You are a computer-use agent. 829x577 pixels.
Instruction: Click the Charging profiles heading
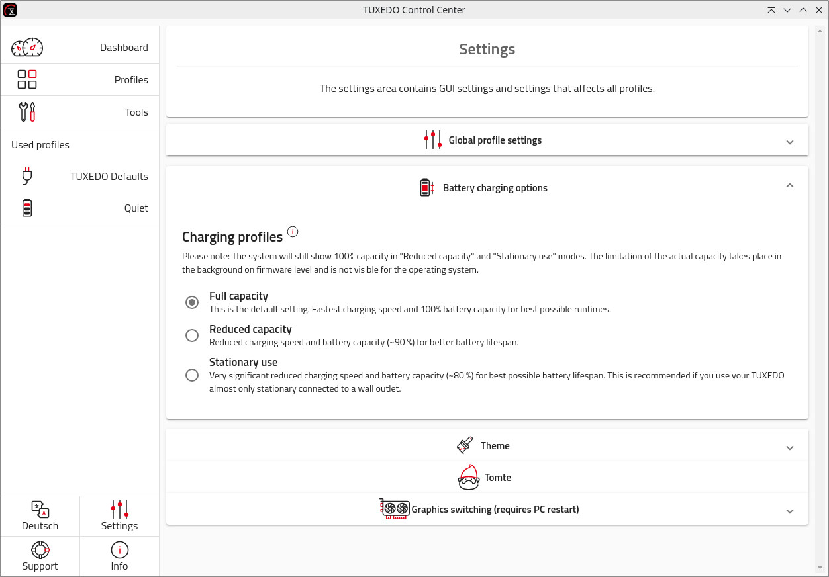pyautogui.click(x=232, y=237)
